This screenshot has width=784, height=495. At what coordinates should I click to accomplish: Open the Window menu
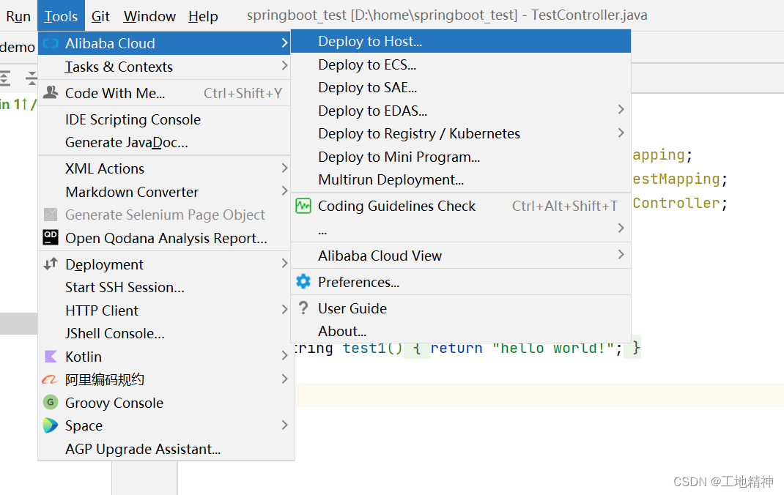149,15
